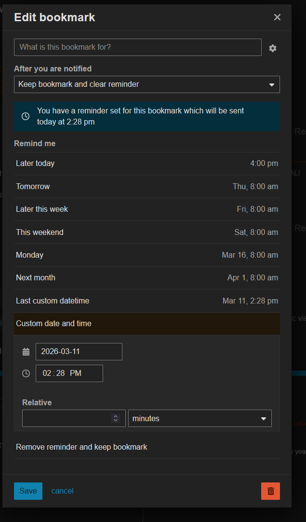Open the relative time units dropdown

click(200, 418)
